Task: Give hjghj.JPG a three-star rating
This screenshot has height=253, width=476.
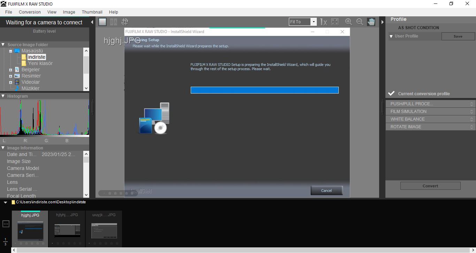Action: (x=32, y=244)
